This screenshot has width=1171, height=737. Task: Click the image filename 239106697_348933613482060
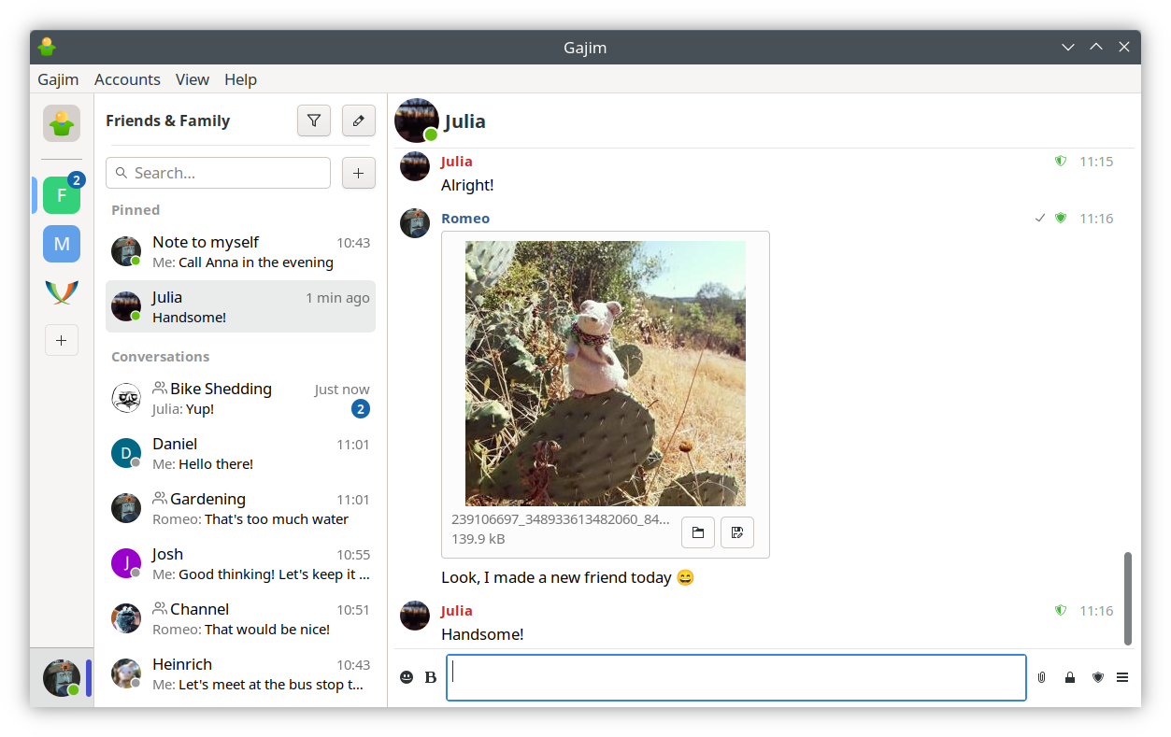[x=561, y=519]
